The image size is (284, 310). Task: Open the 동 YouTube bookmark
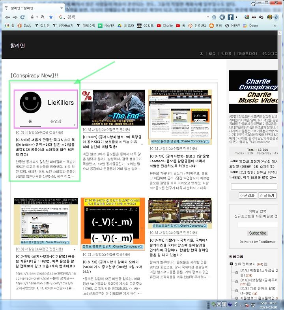coord(180,26)
